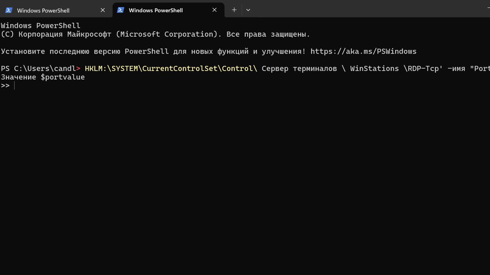This screenshot has height=275, width=490.
Task: Click PowerShell icon on the first tab
Action: point(9,10)
